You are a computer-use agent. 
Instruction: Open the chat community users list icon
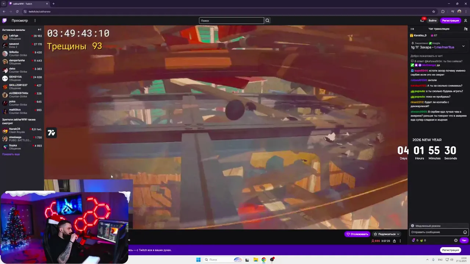coord(466,29)
